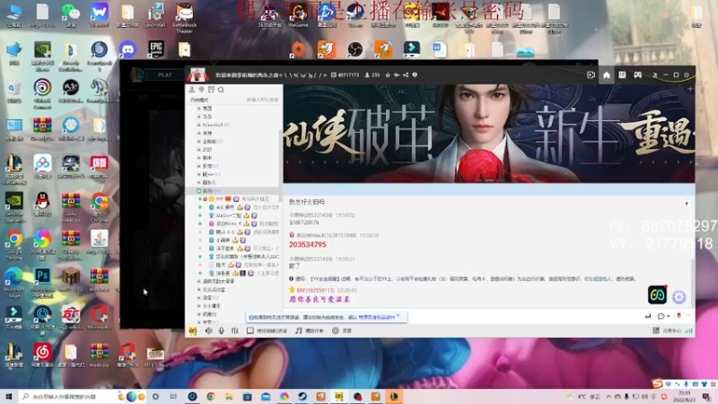The height and width of the screenshot is (404, 718).
Task: Click the channel mode label at sidebar top
Action: pos(198,100)
